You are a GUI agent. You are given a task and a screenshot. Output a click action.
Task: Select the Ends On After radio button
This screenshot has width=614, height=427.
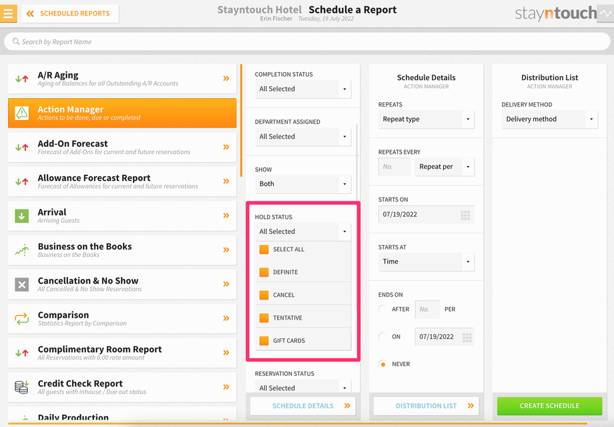(383, 309)
